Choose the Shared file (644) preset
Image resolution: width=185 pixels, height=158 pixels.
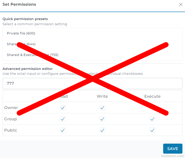click(21, 44)
